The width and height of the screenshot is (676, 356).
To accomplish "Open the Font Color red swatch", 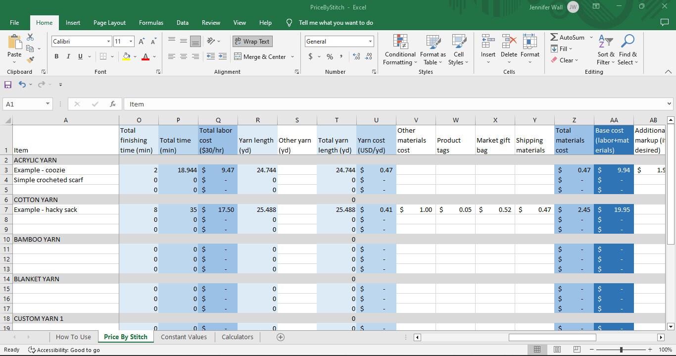I will click(x=145, y=56).
